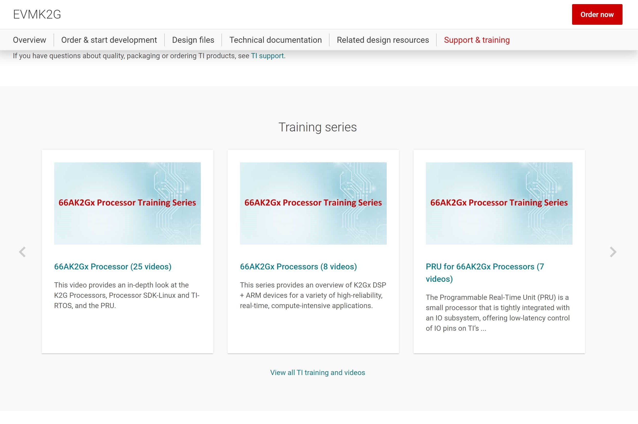This screenshot has width=638, height=424.
Task: Switch to the Overview tab
Action: [29, 40]
